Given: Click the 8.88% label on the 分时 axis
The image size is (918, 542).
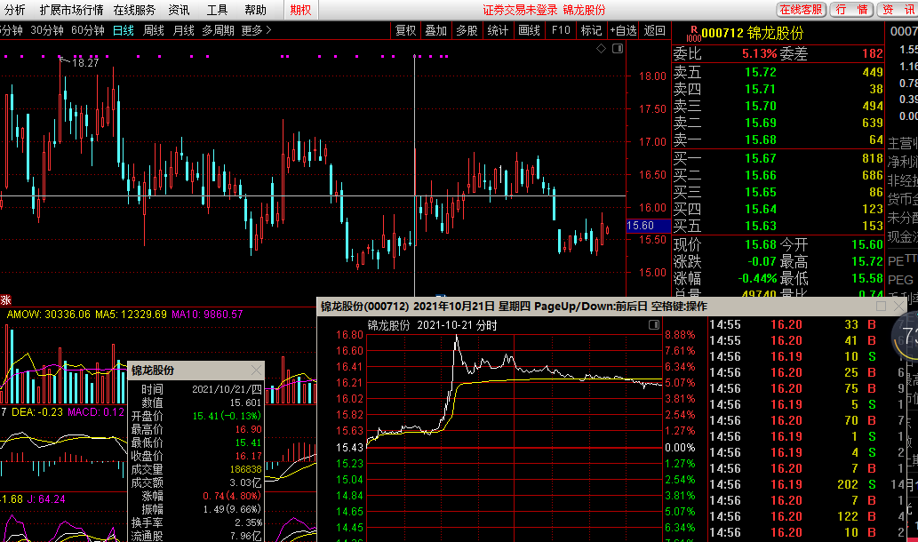Looking at the screenshot, I should 681,335.
